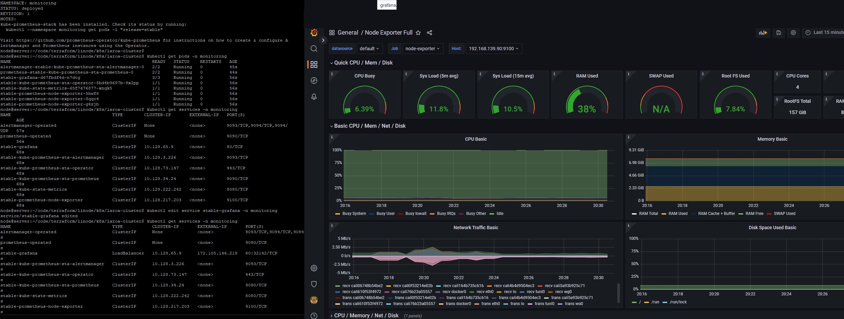This screenshot has width=844, height=319.
Task: Open the Disk Space Used Basic panel menu
Action: (772, 228)
